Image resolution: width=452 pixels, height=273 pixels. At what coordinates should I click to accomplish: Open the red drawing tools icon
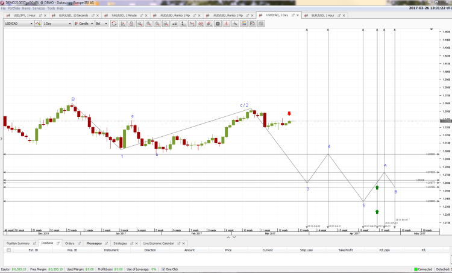[201, 24]
